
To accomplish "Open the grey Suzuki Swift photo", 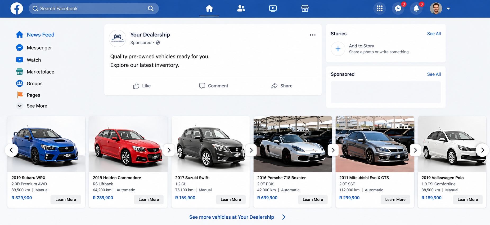I will (x=210, y=144).
